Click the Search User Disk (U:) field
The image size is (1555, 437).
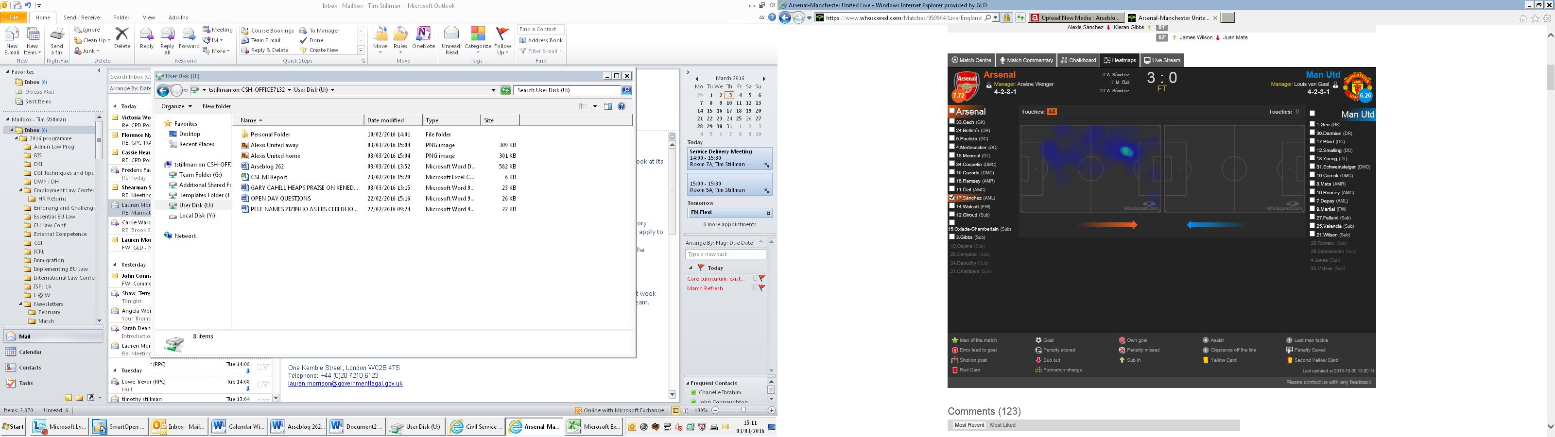click(x=568, y=90)
